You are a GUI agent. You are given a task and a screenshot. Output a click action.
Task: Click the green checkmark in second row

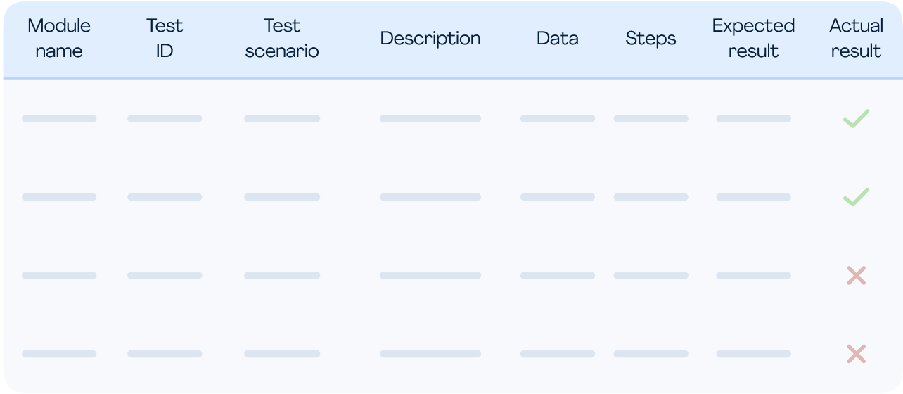pos(856,197)
